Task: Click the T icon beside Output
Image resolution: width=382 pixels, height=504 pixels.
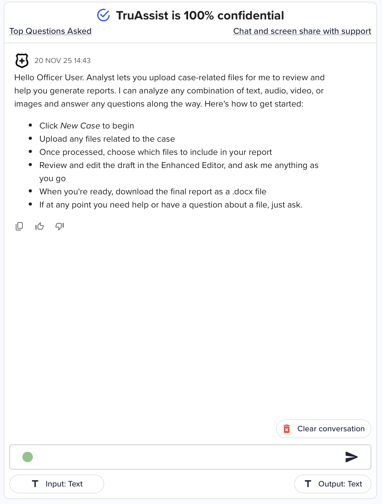Action: [x=308, y=484]
